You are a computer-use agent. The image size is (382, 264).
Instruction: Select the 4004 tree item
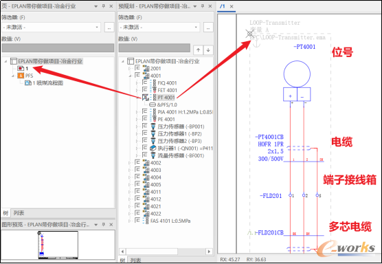point(156,177)
